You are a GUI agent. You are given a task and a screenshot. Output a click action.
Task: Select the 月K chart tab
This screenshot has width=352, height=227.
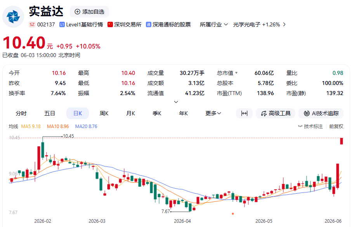[130, 113]
